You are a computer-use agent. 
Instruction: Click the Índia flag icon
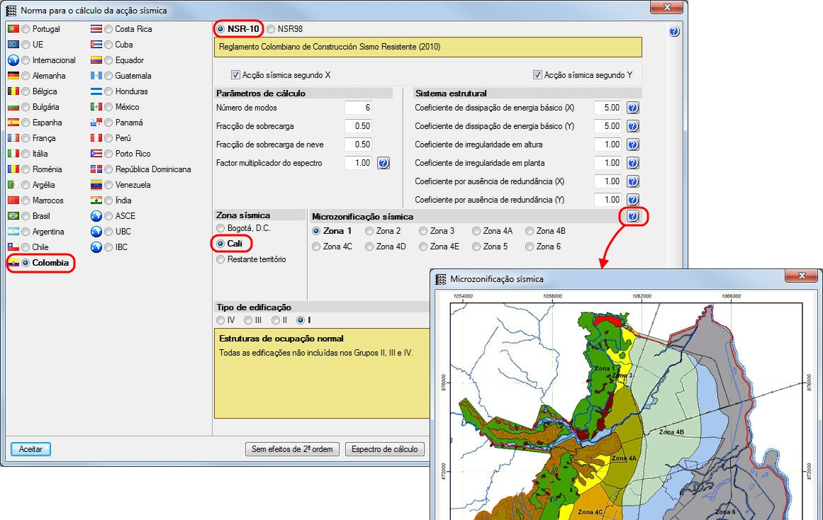pyautogui.click(x=96, y=200)
